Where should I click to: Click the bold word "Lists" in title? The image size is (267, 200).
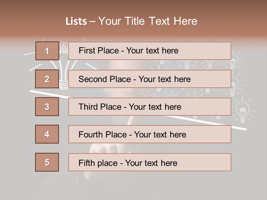pyautogui.click(x=76, y=21)
